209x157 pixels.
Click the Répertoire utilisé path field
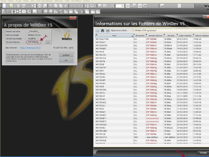click(170, 31)
